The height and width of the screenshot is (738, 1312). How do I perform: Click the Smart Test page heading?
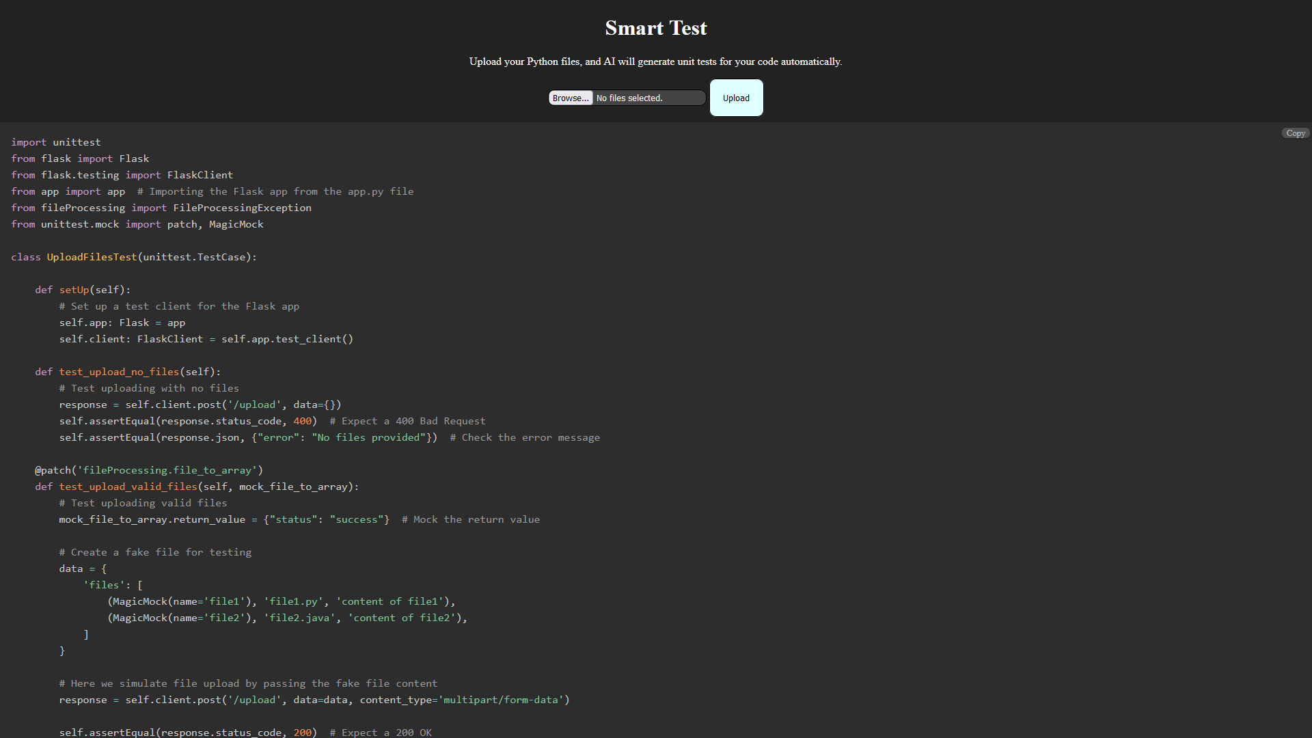coord(655,28)
